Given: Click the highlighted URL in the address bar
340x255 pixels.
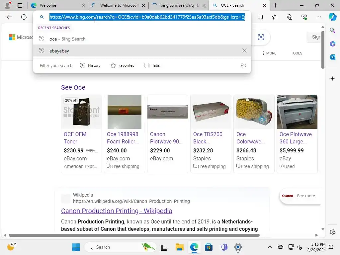Looking at the screenshot, I should coord(147,17).
